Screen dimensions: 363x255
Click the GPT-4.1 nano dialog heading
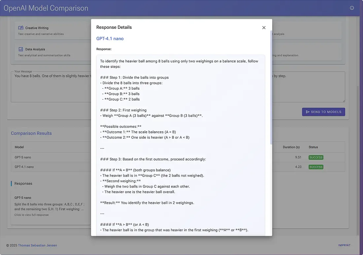coord(110,39)
